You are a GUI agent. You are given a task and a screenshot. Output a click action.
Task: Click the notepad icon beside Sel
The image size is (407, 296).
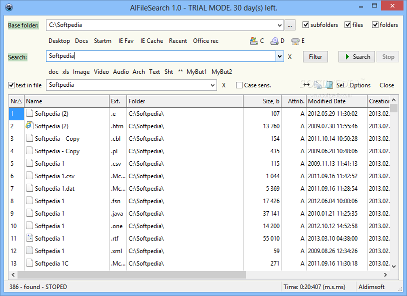(329, 85)
